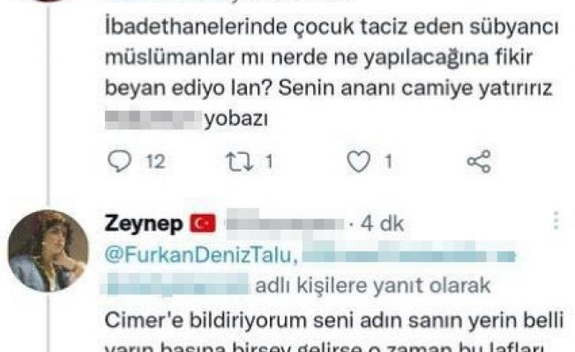Click the @FurkanDenizTalu mention
Image resolution: width=575 pixels, height=352 pixels.
(201, 254)
